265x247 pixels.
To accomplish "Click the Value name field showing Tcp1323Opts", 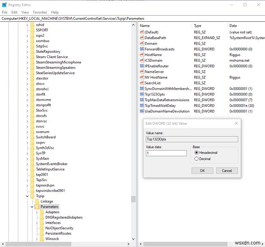I will (192, 139).
